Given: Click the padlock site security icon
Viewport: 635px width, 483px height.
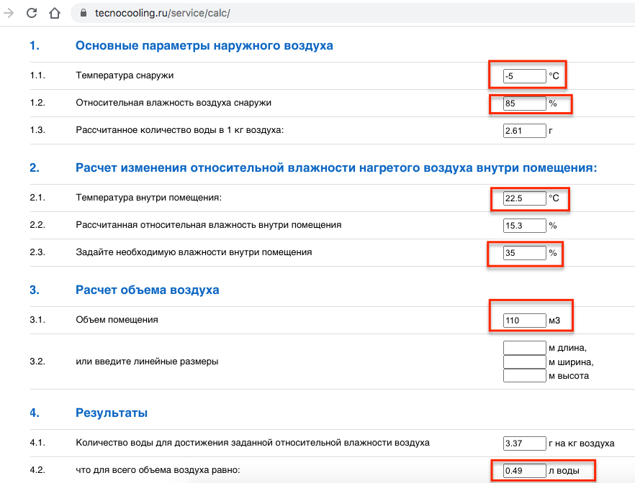Looking at the screenshot, I should coord(84,13).
